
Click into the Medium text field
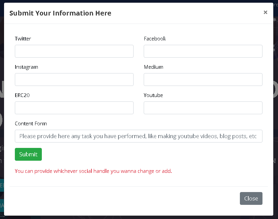click(203, 80)
